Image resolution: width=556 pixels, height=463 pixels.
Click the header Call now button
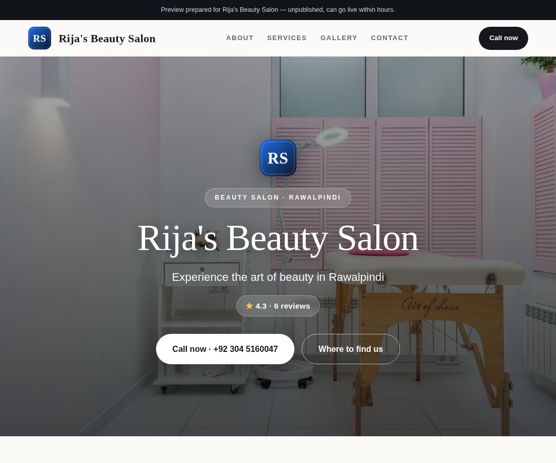[503, 38]
